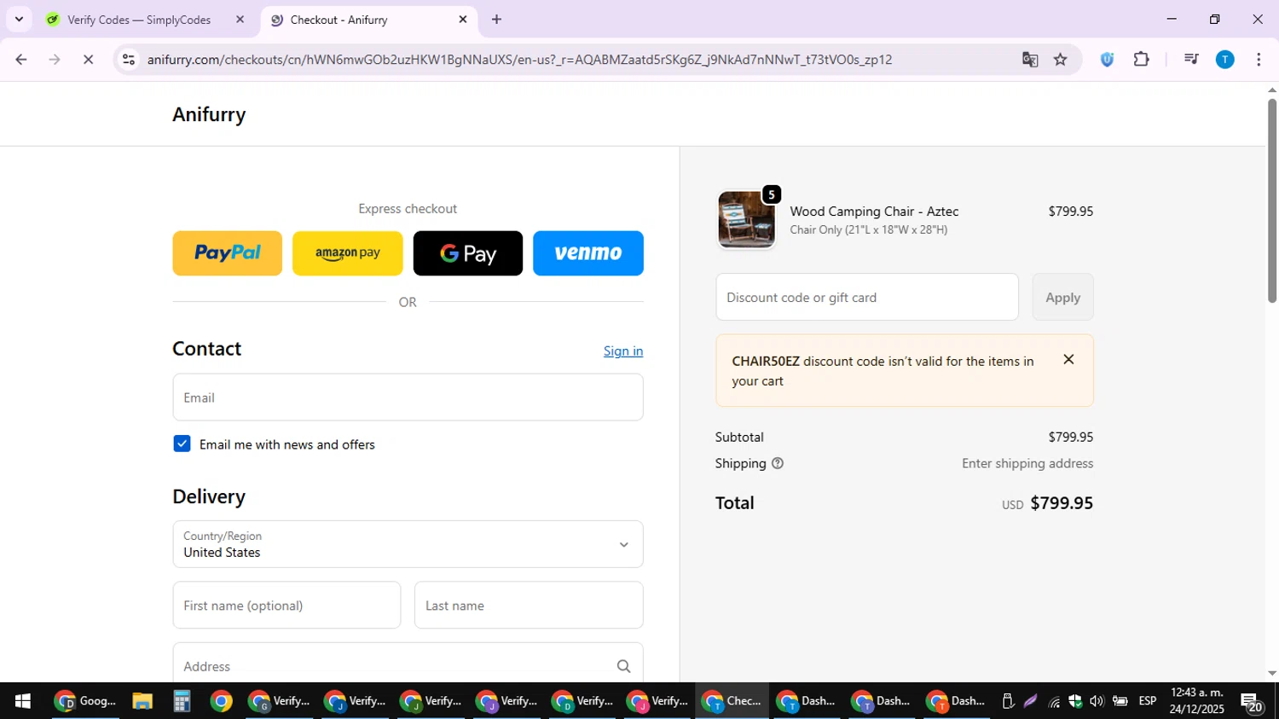Open a new browser tab
The height and width of the screenshot is (719, 1279).
tap(496, 19)
